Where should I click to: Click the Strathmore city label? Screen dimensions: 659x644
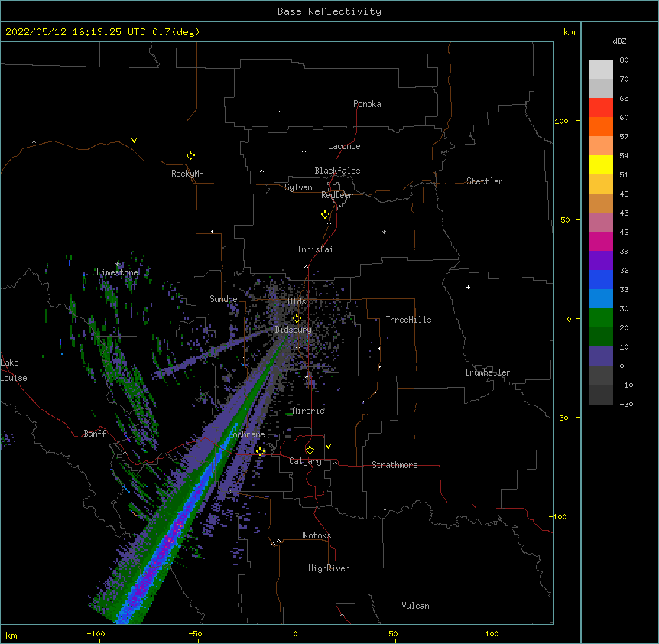point(394,465)
